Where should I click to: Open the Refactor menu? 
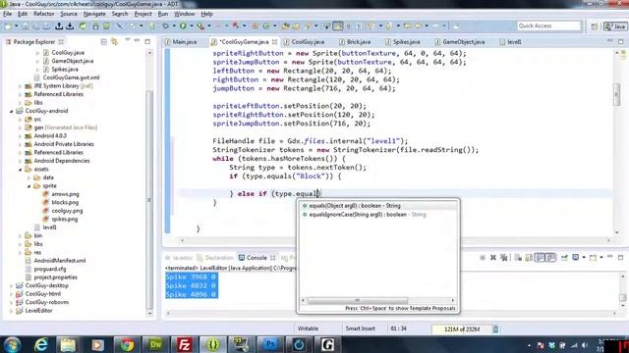point(43,14)
